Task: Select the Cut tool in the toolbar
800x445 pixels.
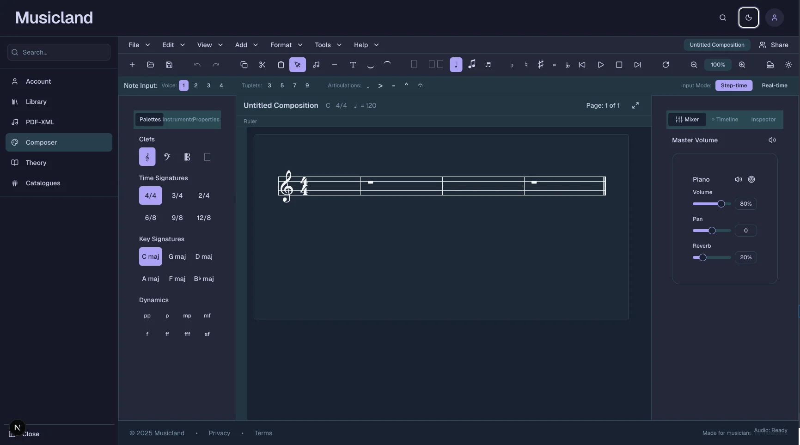Action: tap(262, 65)
